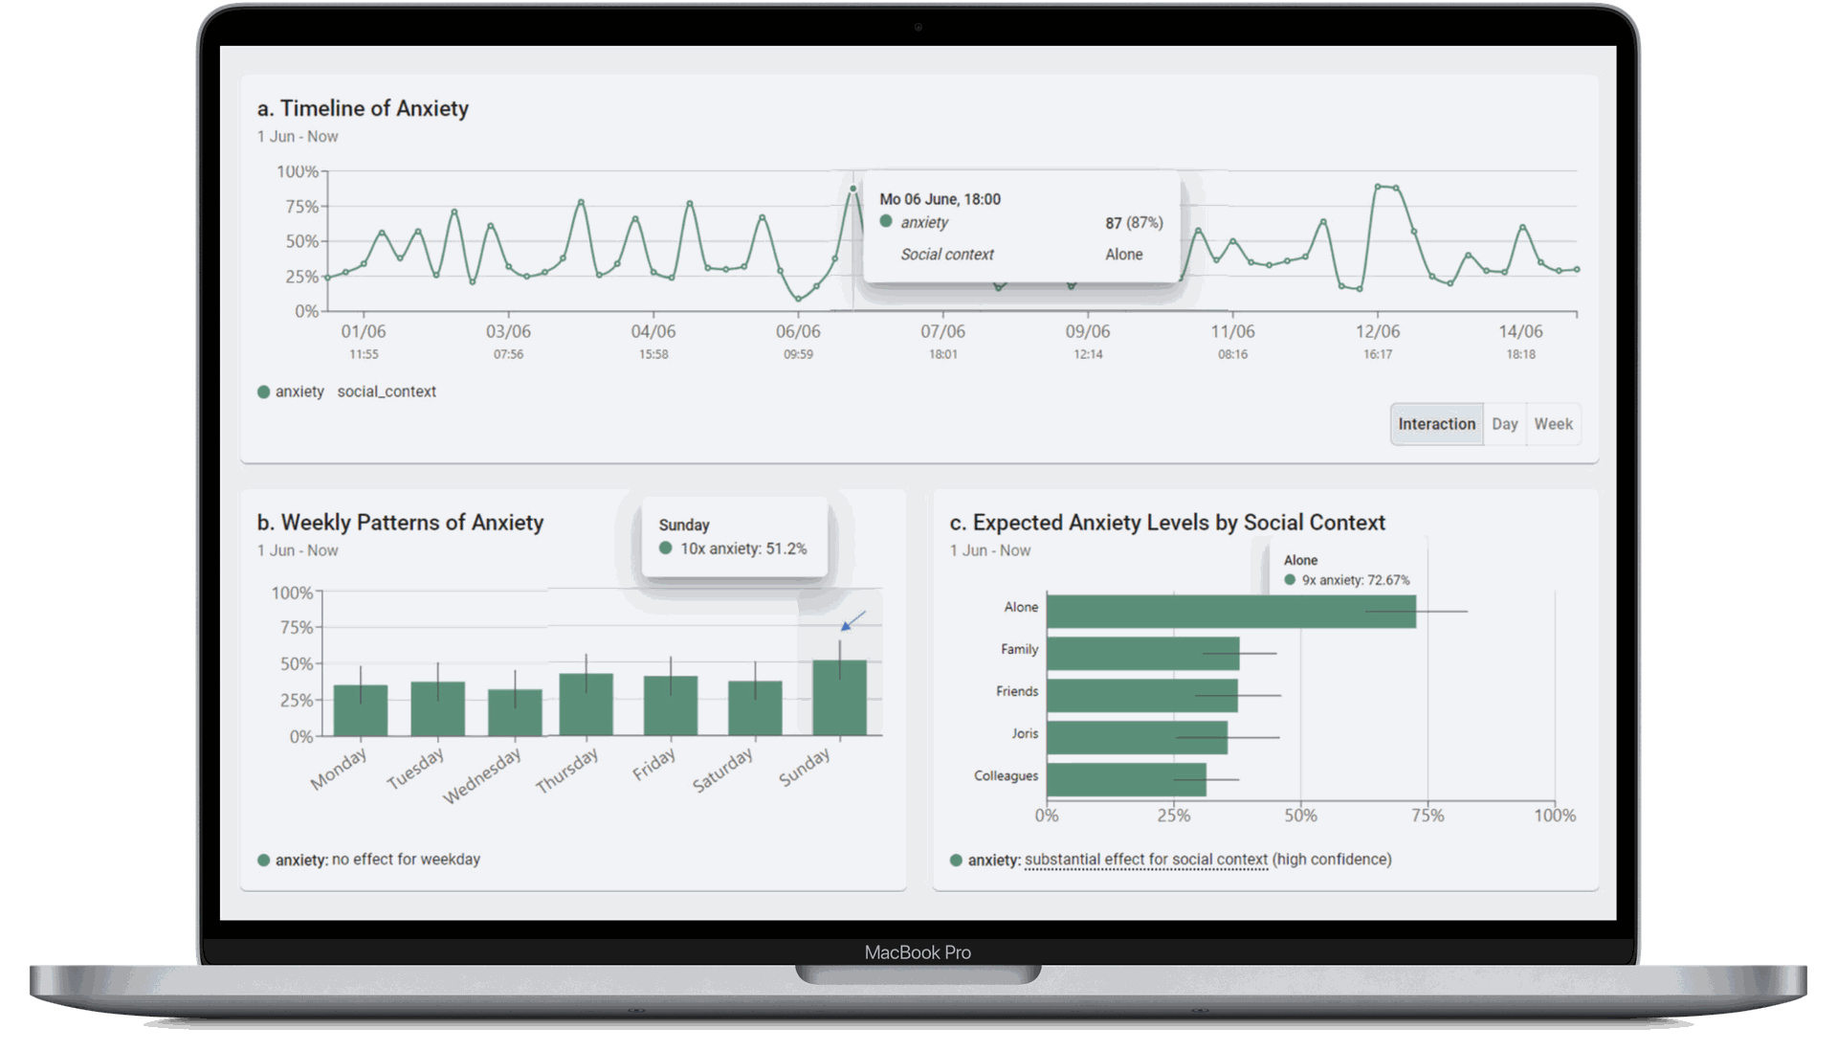Switch timeline to Week view
1837x1051 pixels.
pyautogui.click(x=1553, y=424)
